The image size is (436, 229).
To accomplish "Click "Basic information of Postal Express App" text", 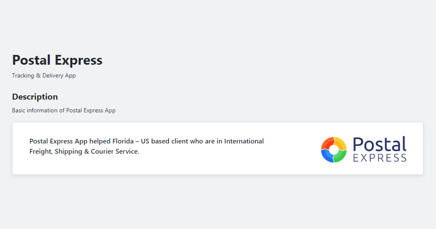I will (x=64, y=110).
